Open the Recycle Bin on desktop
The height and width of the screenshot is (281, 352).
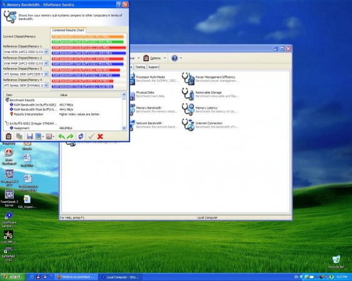point(336,262)
